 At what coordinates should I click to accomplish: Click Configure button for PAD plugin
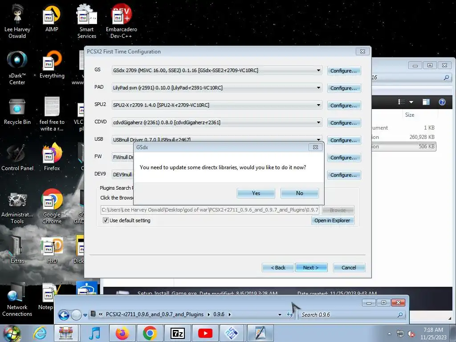[344, 88]
